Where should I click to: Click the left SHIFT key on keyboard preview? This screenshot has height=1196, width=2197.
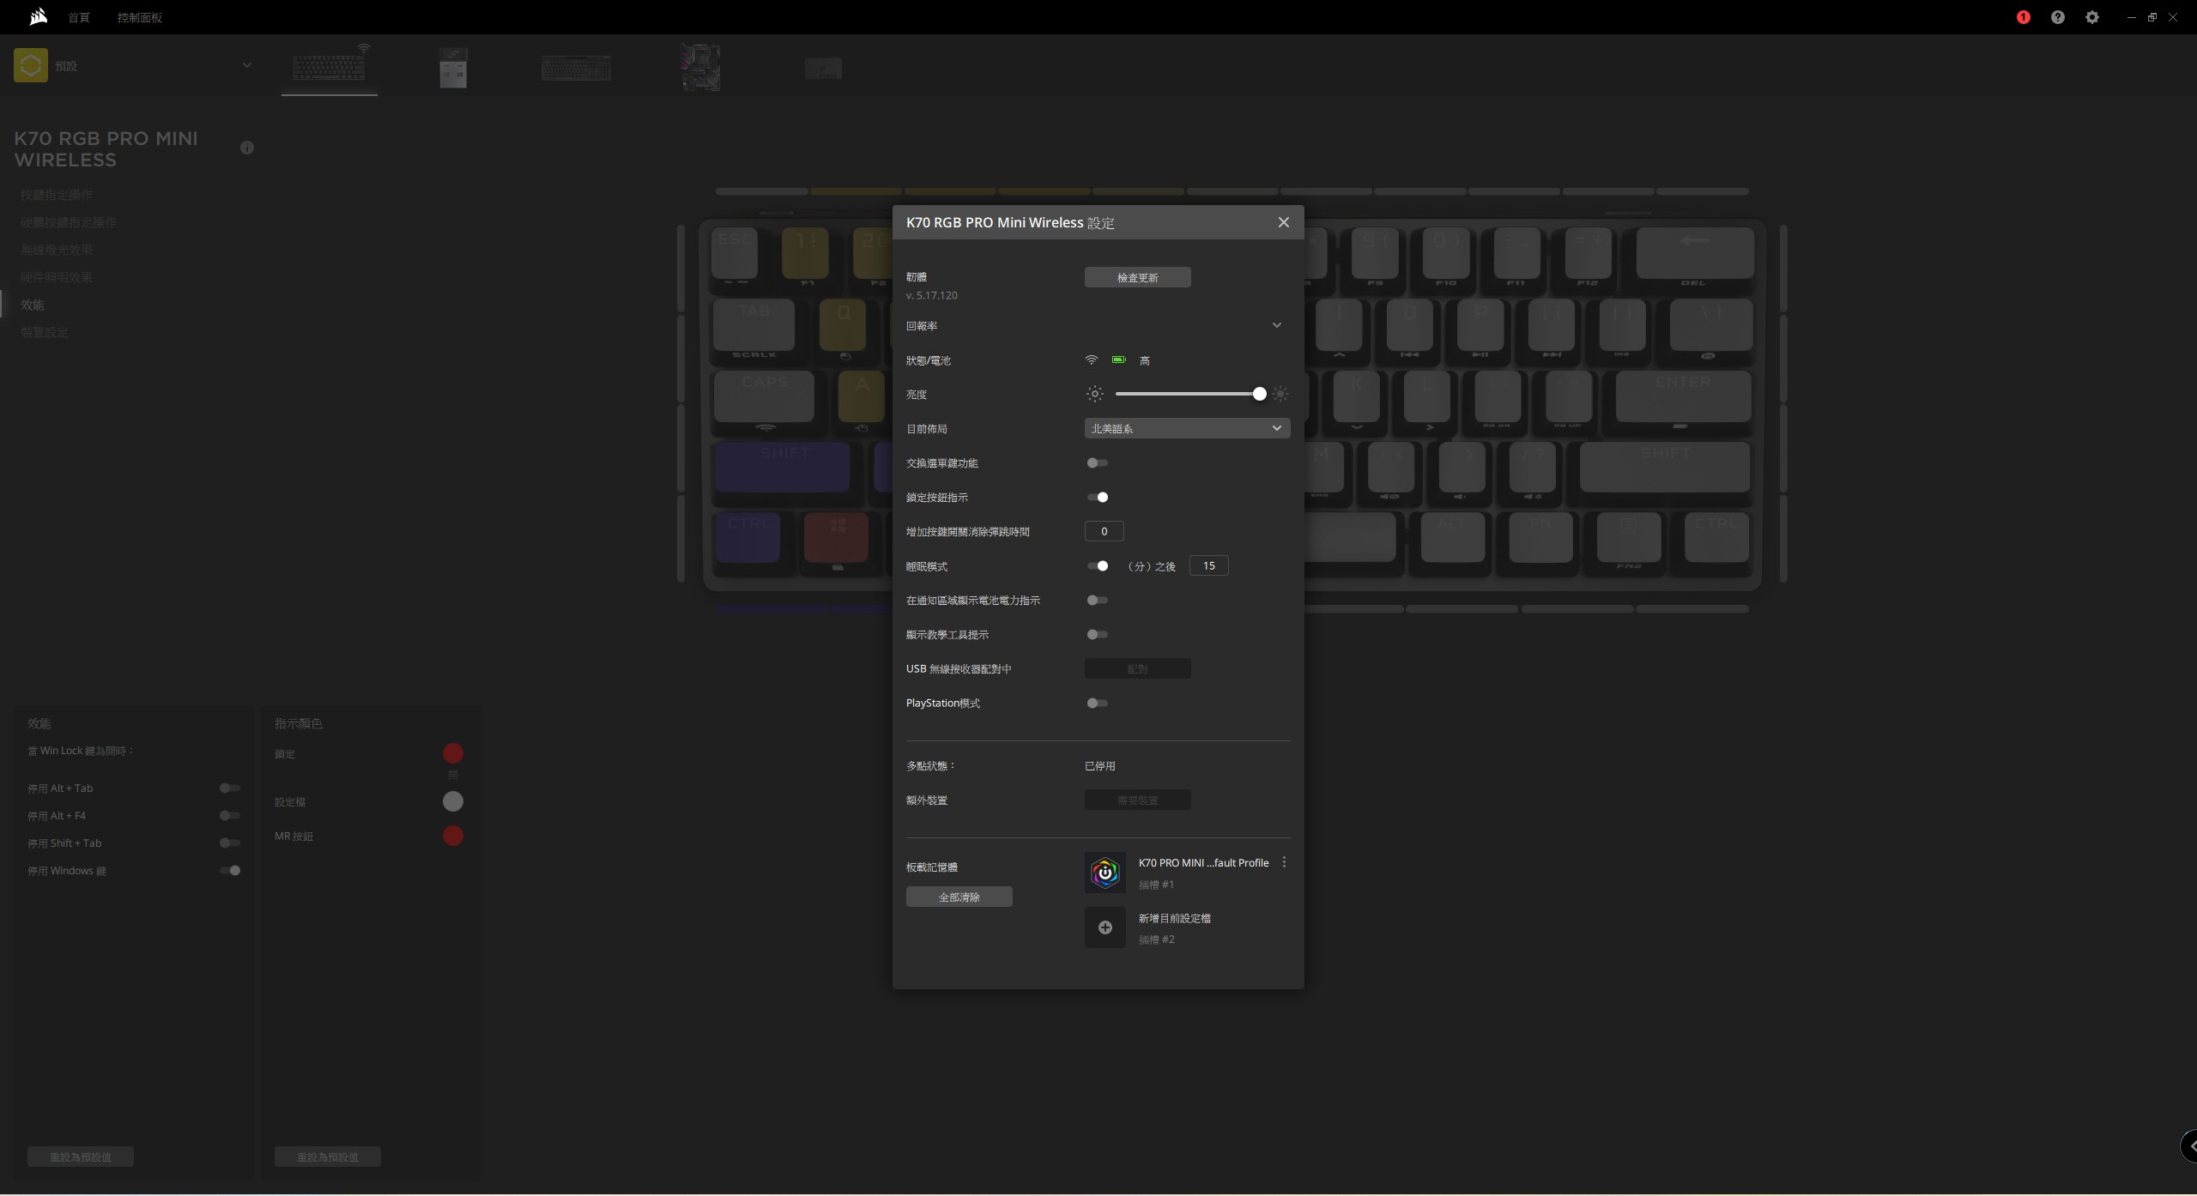pyautogui.click(x=783, y=467)
